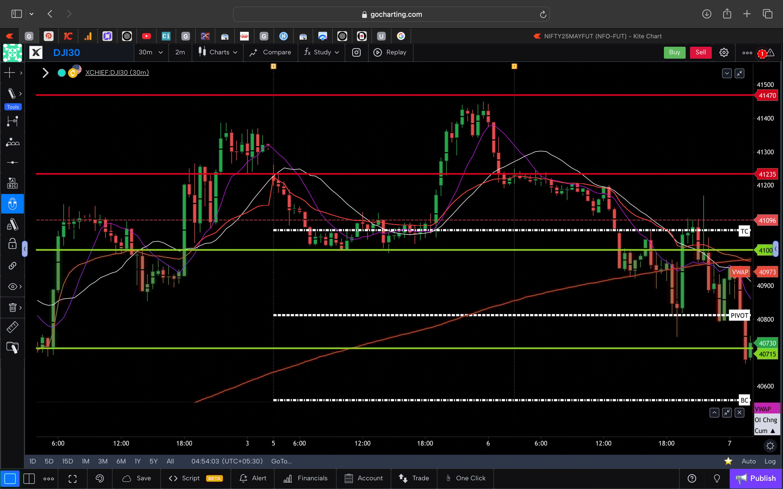Select the ruler measurement tool
The image size is (783, 489).
pyautogui.click(x=12, y=327)
